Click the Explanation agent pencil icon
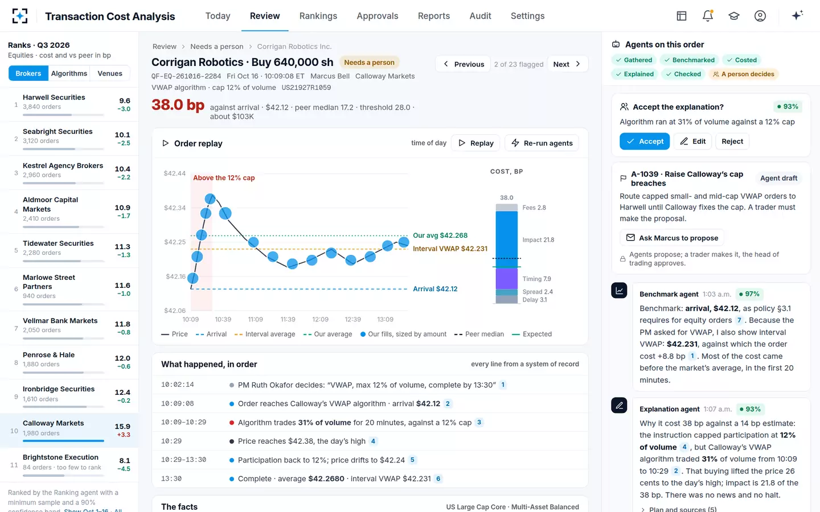The height and width of the screenshot is (512, 820). [x=619, y=406]
